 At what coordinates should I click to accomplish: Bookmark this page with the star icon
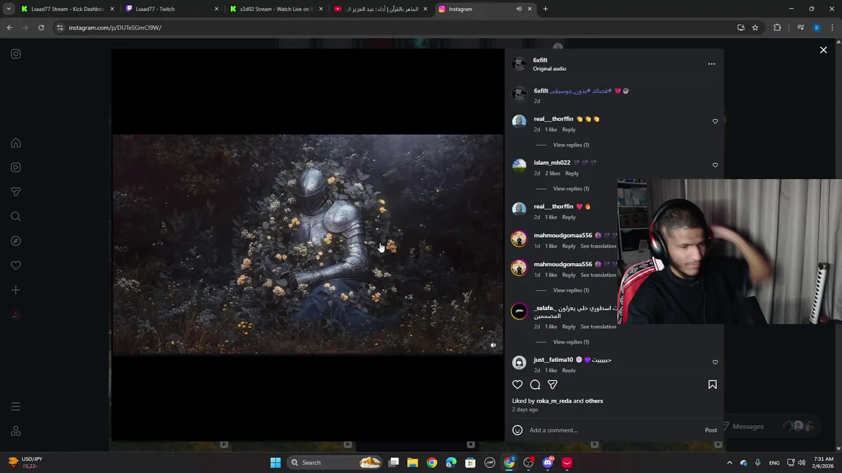pos(755,28)
